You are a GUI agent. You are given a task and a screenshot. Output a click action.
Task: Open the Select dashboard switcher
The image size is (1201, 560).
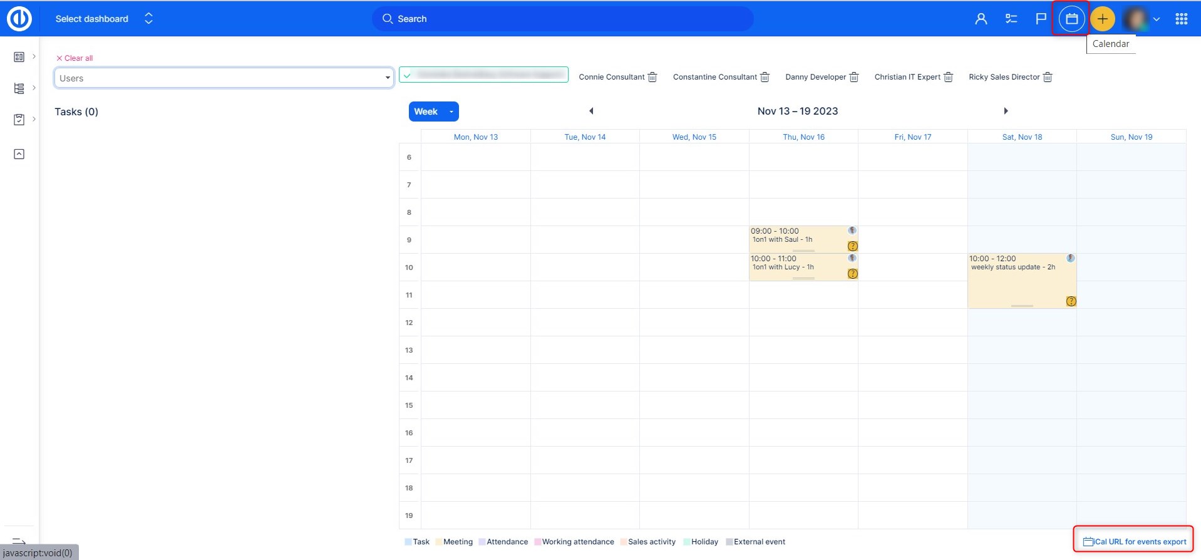coord(103,19)
